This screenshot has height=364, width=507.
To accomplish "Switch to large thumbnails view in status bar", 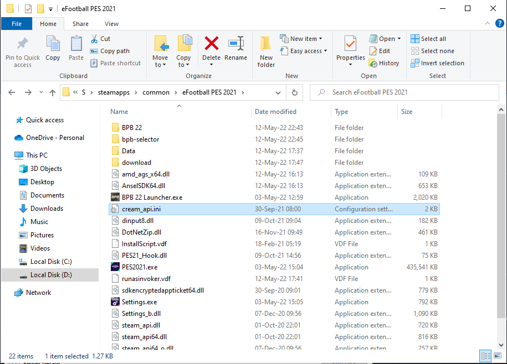I will click(496, 356).
